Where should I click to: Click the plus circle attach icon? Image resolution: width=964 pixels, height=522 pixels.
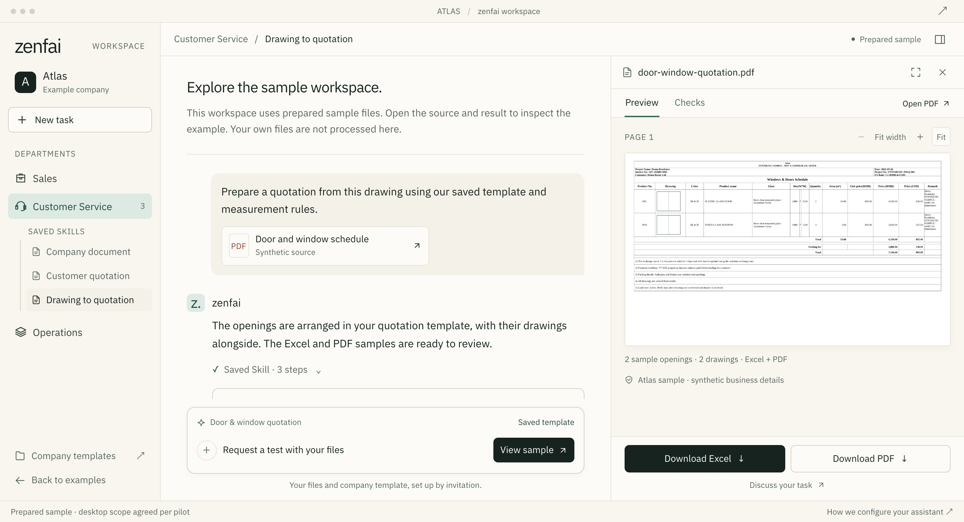coord(207,450)
